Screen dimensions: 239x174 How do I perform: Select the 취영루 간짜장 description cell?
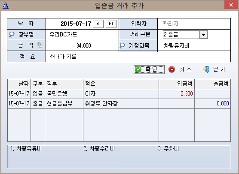[x=121, y=104]
